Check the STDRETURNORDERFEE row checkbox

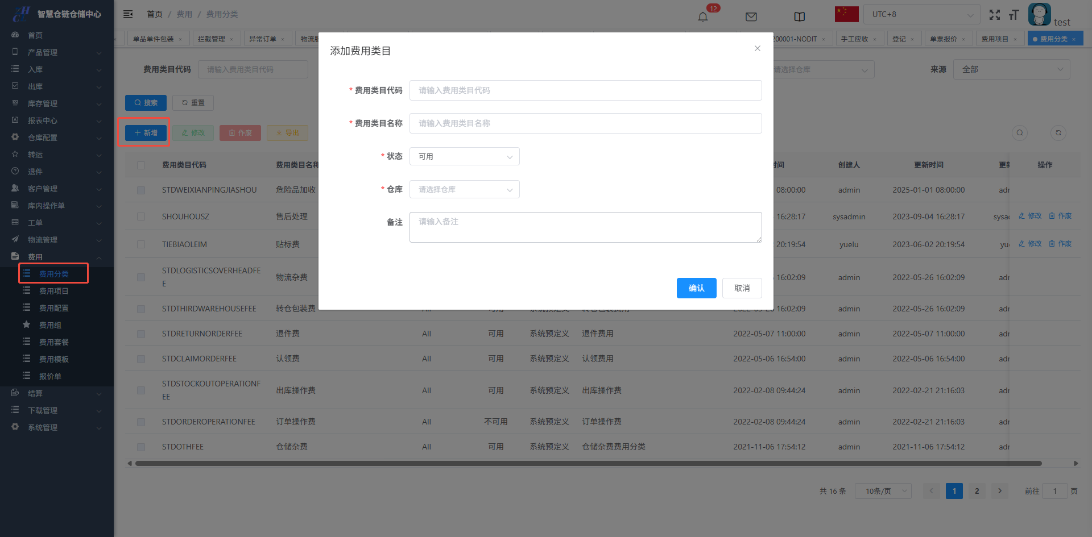[x=141, y=334]
